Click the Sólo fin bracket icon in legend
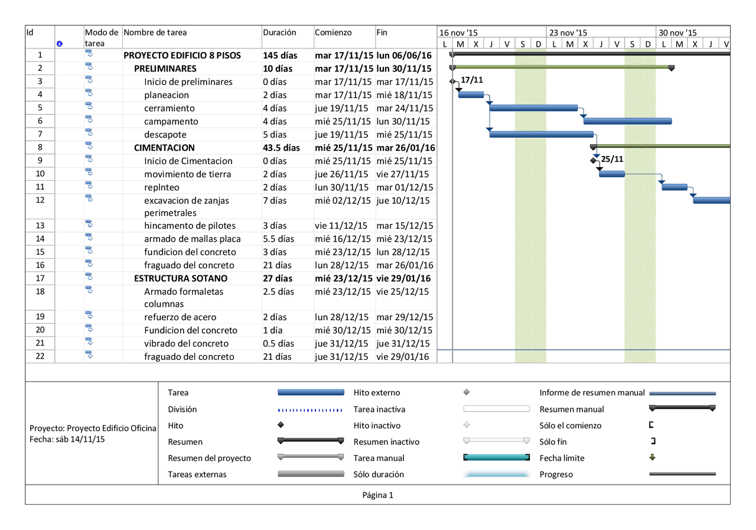 click(653, 441)
